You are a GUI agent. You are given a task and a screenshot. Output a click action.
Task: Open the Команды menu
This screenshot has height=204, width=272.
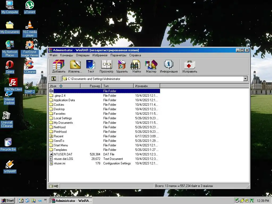click(x=67, y=55)
